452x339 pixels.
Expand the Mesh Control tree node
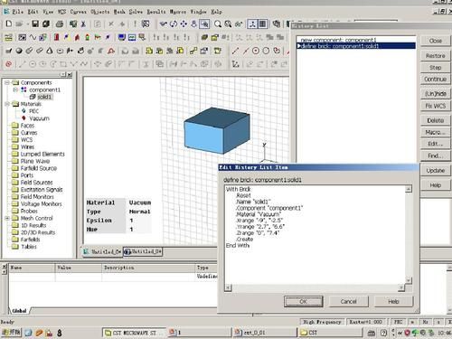pyautogui.click(x=7, y=218)
